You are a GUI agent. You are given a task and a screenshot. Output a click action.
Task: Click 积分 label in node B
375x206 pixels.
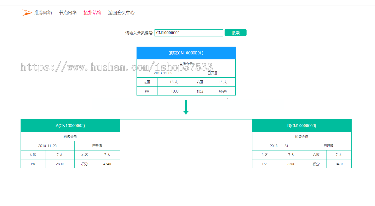tap(316, 164)
